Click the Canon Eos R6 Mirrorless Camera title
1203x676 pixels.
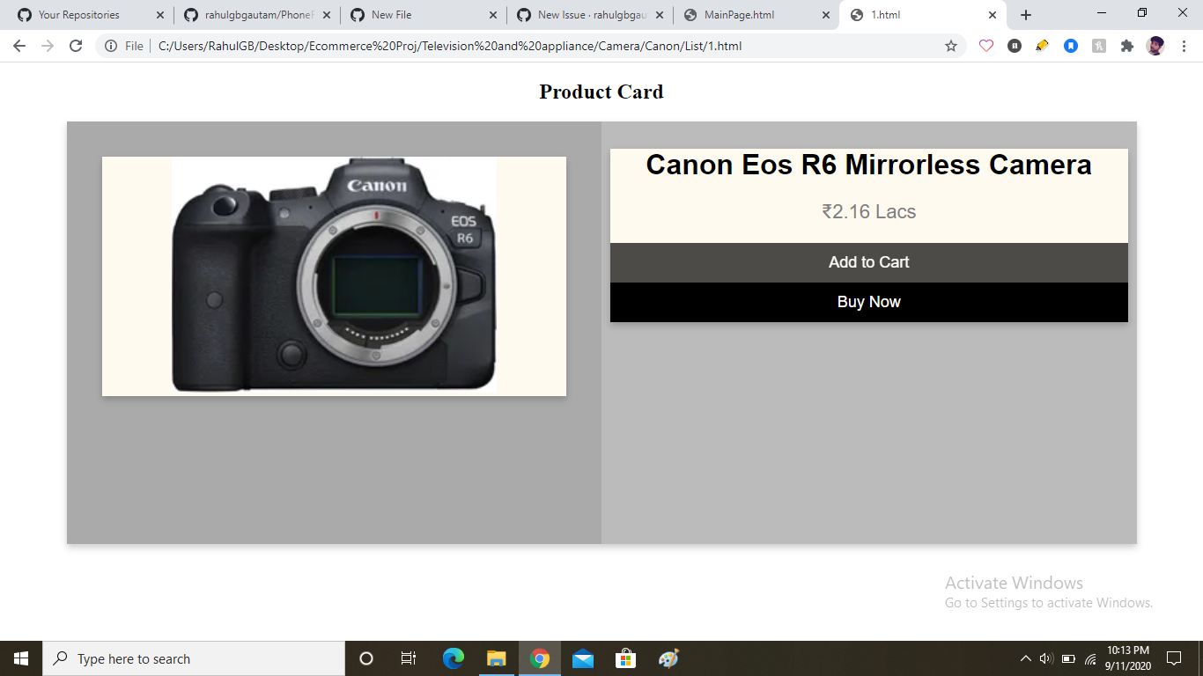click(868, 165)
